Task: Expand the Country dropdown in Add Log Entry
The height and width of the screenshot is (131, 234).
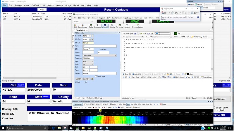Action: 115,55
